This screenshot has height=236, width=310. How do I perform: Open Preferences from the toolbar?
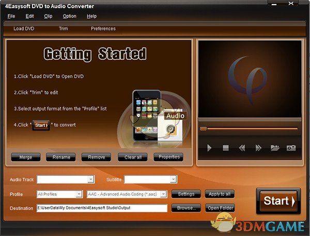pyautogui.click(x=103, y=29)
